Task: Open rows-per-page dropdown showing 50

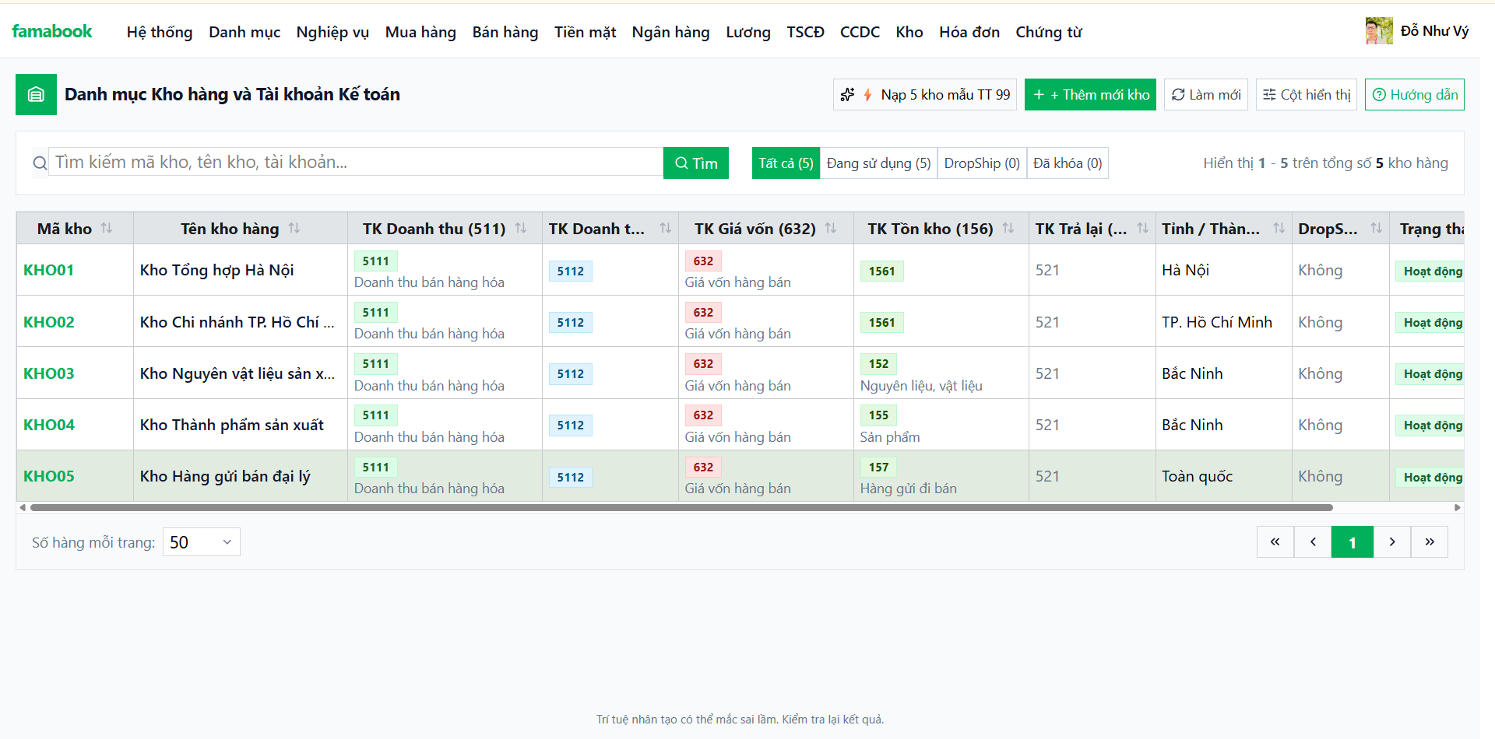Action: coord(202,542)
